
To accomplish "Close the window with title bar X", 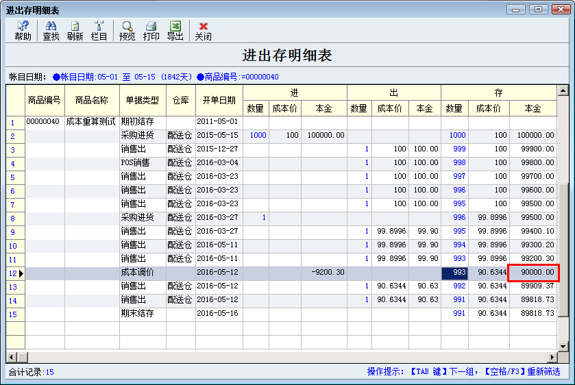I will [561, 9].
